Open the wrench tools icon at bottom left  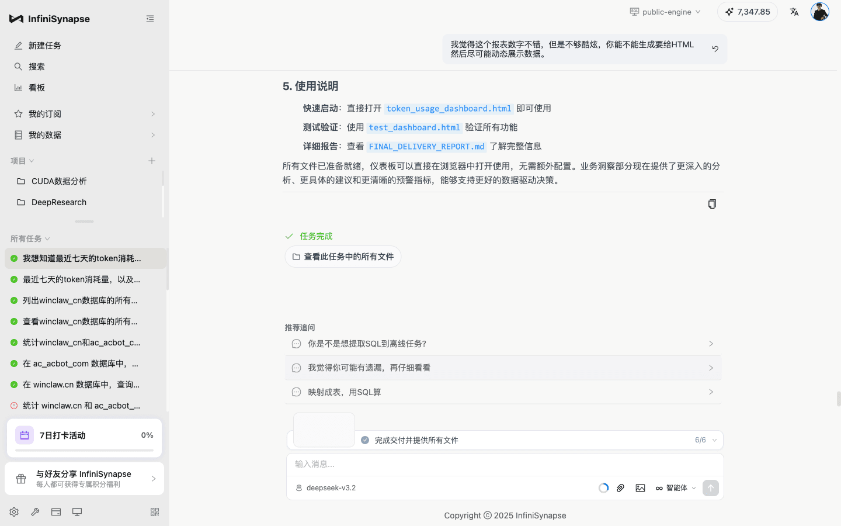coord(35,511)
